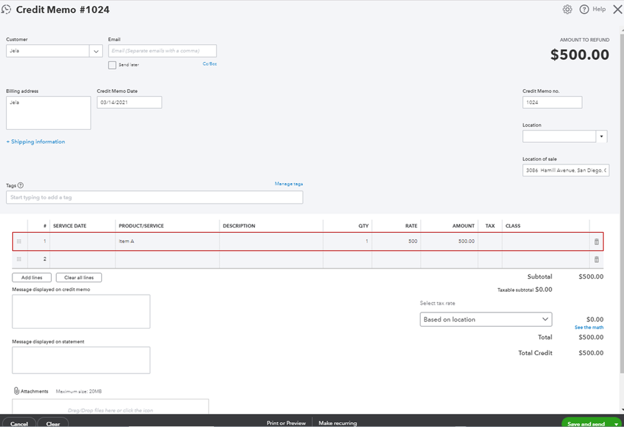Screen dimensions: 624x427
Task: Choose Make recurring
Action: (337, 423)
